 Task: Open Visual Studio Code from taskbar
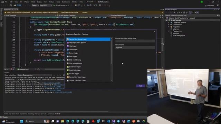(x=108, y=121)
